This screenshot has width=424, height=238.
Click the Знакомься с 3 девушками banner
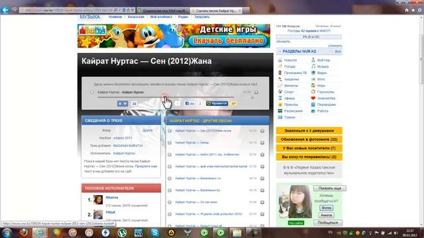309,131
